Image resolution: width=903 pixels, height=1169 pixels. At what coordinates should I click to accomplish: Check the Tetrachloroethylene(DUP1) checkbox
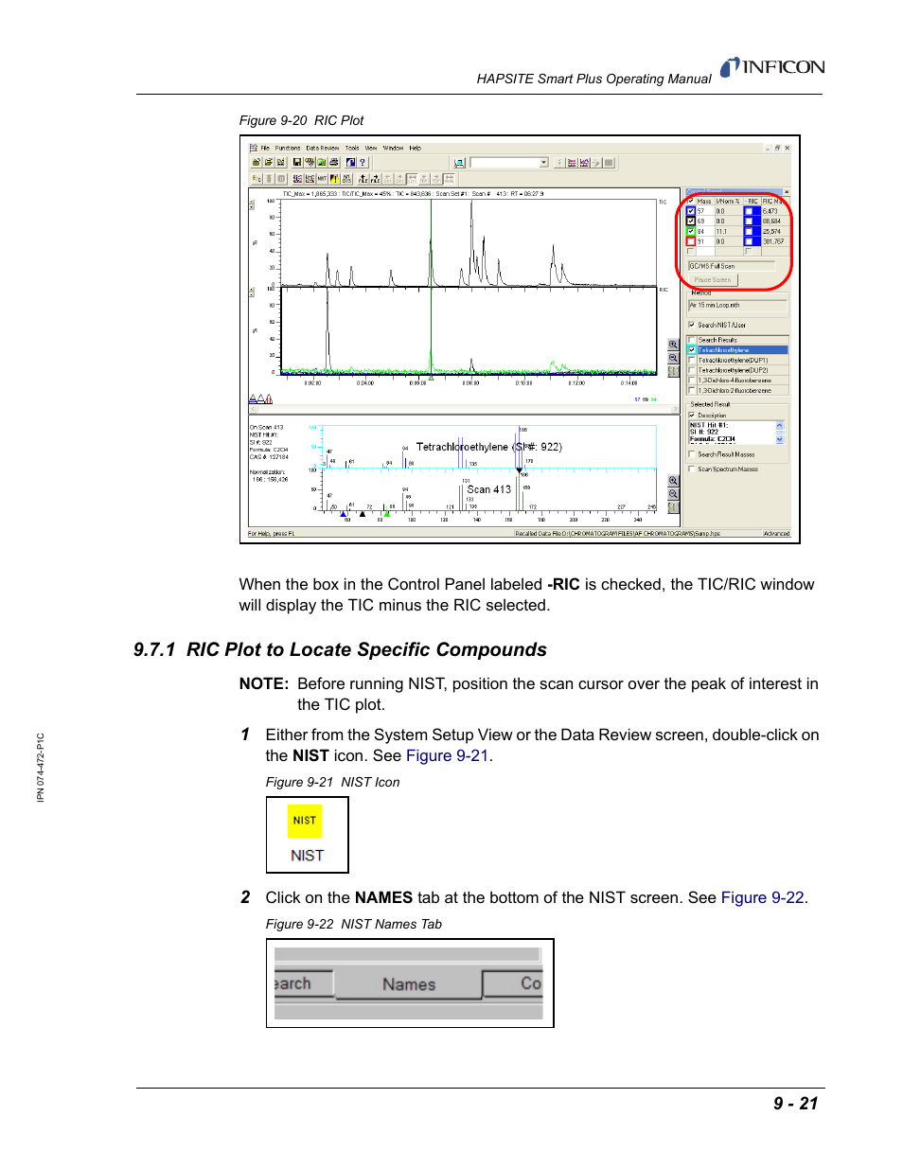coord(692,360)
